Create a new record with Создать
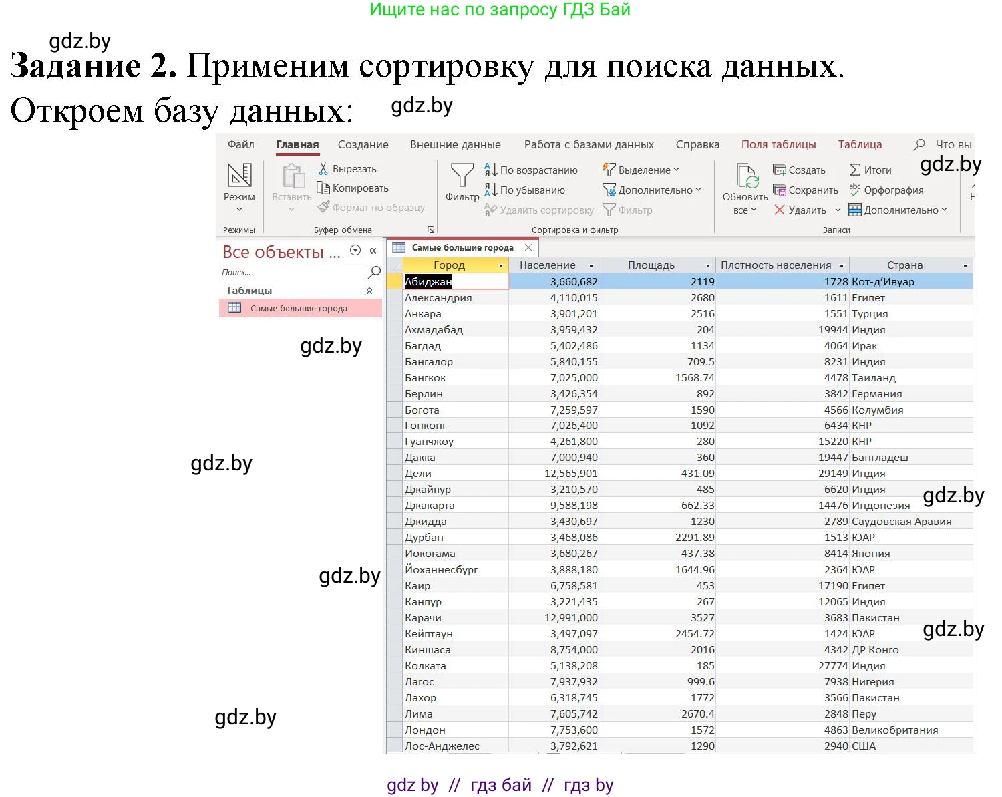This screenshot has width=1002, height=797. (x=780, y=170)
